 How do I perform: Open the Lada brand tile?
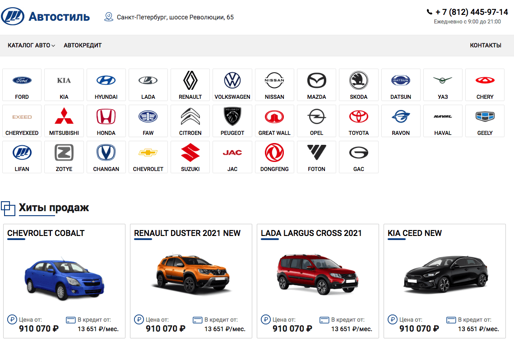pos(148,85)
